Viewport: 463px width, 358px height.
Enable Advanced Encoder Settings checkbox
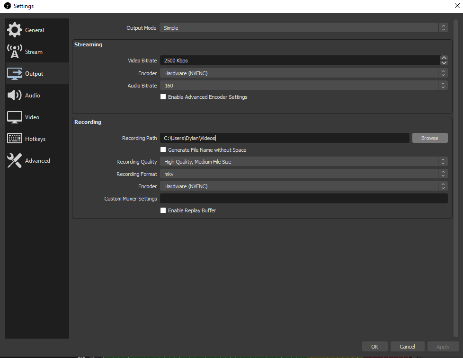(x=163, y=97)
